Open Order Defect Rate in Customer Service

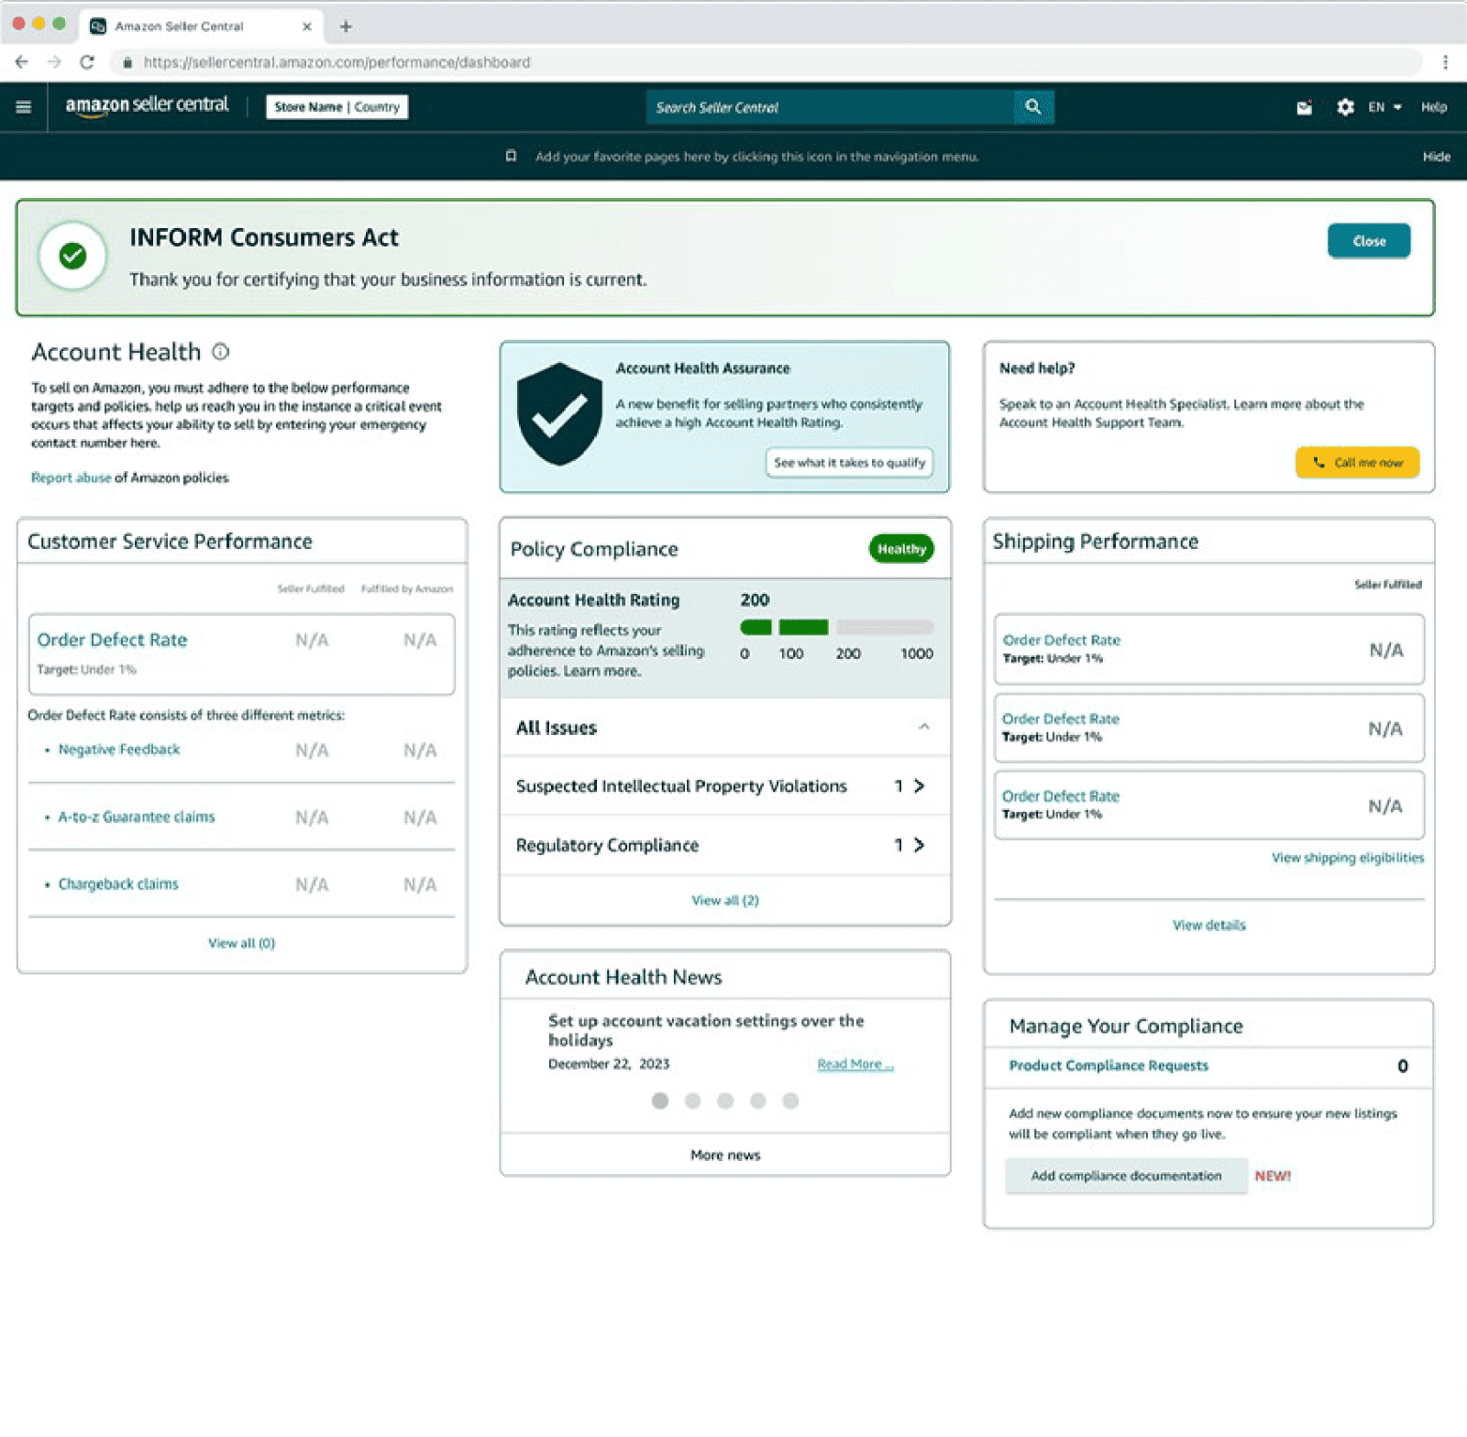pos(112,640)
